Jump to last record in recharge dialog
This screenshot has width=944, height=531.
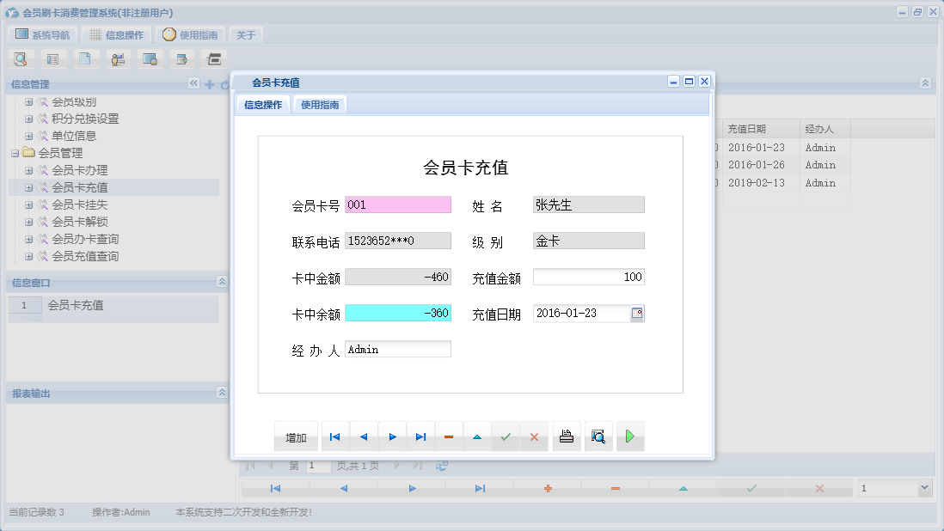(420, 436)
